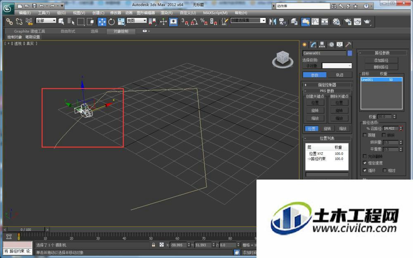Activate the Select and Scale tool
This screenshot has height=258, width=413.
(x=121, y=21)
